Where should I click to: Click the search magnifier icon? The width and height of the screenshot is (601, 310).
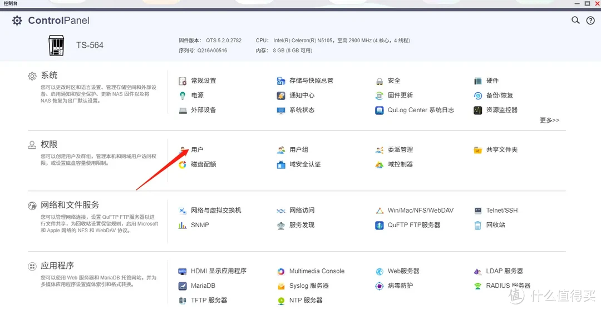pos(576,21)
